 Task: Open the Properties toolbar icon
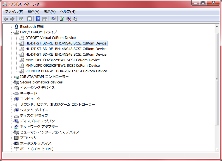point(29,19)
